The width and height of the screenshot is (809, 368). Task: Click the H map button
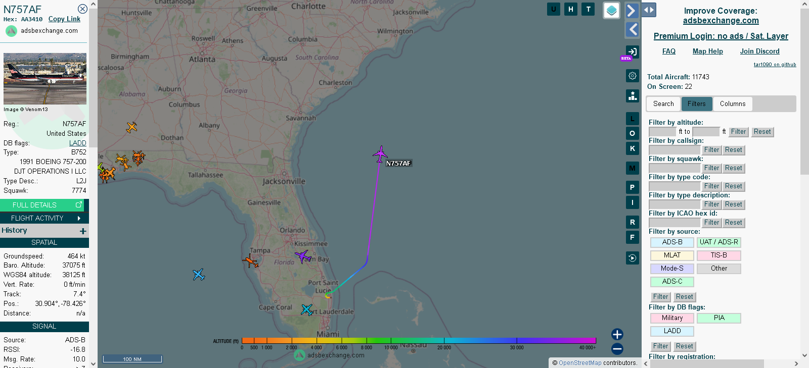point(571,9)
